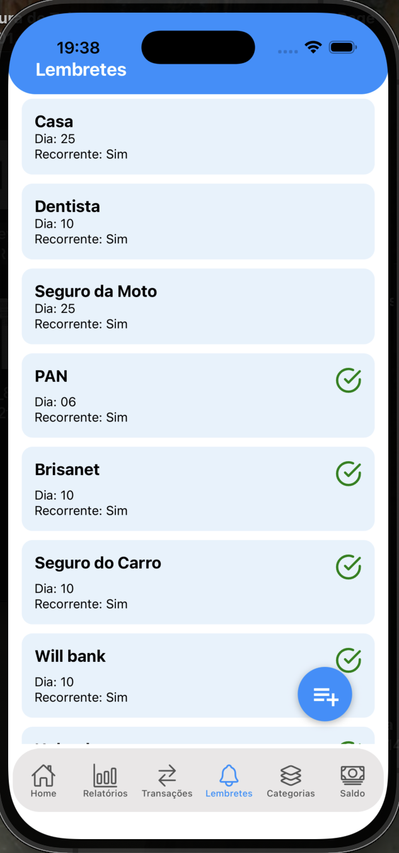The image size is (399, 853).
Task: Toggle the Brisanet reminder check mark
Action: 348,474
